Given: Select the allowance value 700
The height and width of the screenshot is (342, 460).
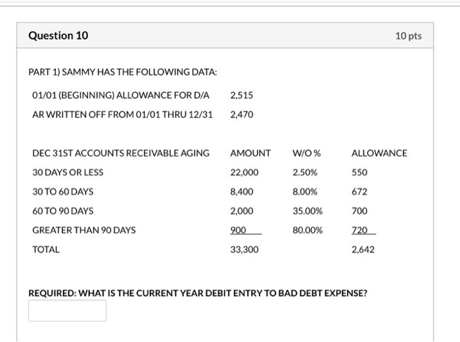Looking at the screenshot, I should [359, 210].
